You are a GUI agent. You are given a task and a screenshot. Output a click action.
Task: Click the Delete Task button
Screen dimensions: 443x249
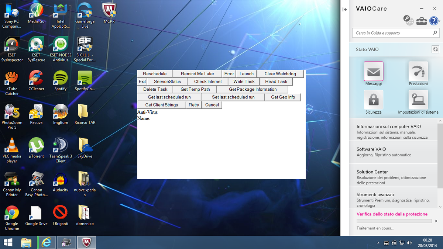pyautogui.click(x=155, y=89)
